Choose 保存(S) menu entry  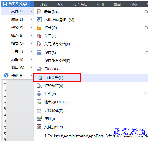tap(91, 53)
